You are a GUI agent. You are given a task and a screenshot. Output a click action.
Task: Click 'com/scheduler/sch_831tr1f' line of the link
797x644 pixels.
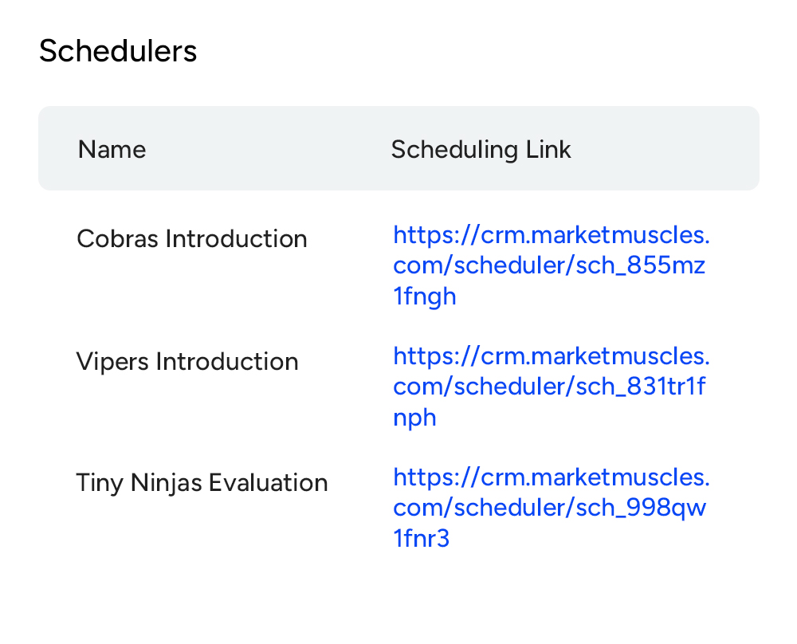549,387
